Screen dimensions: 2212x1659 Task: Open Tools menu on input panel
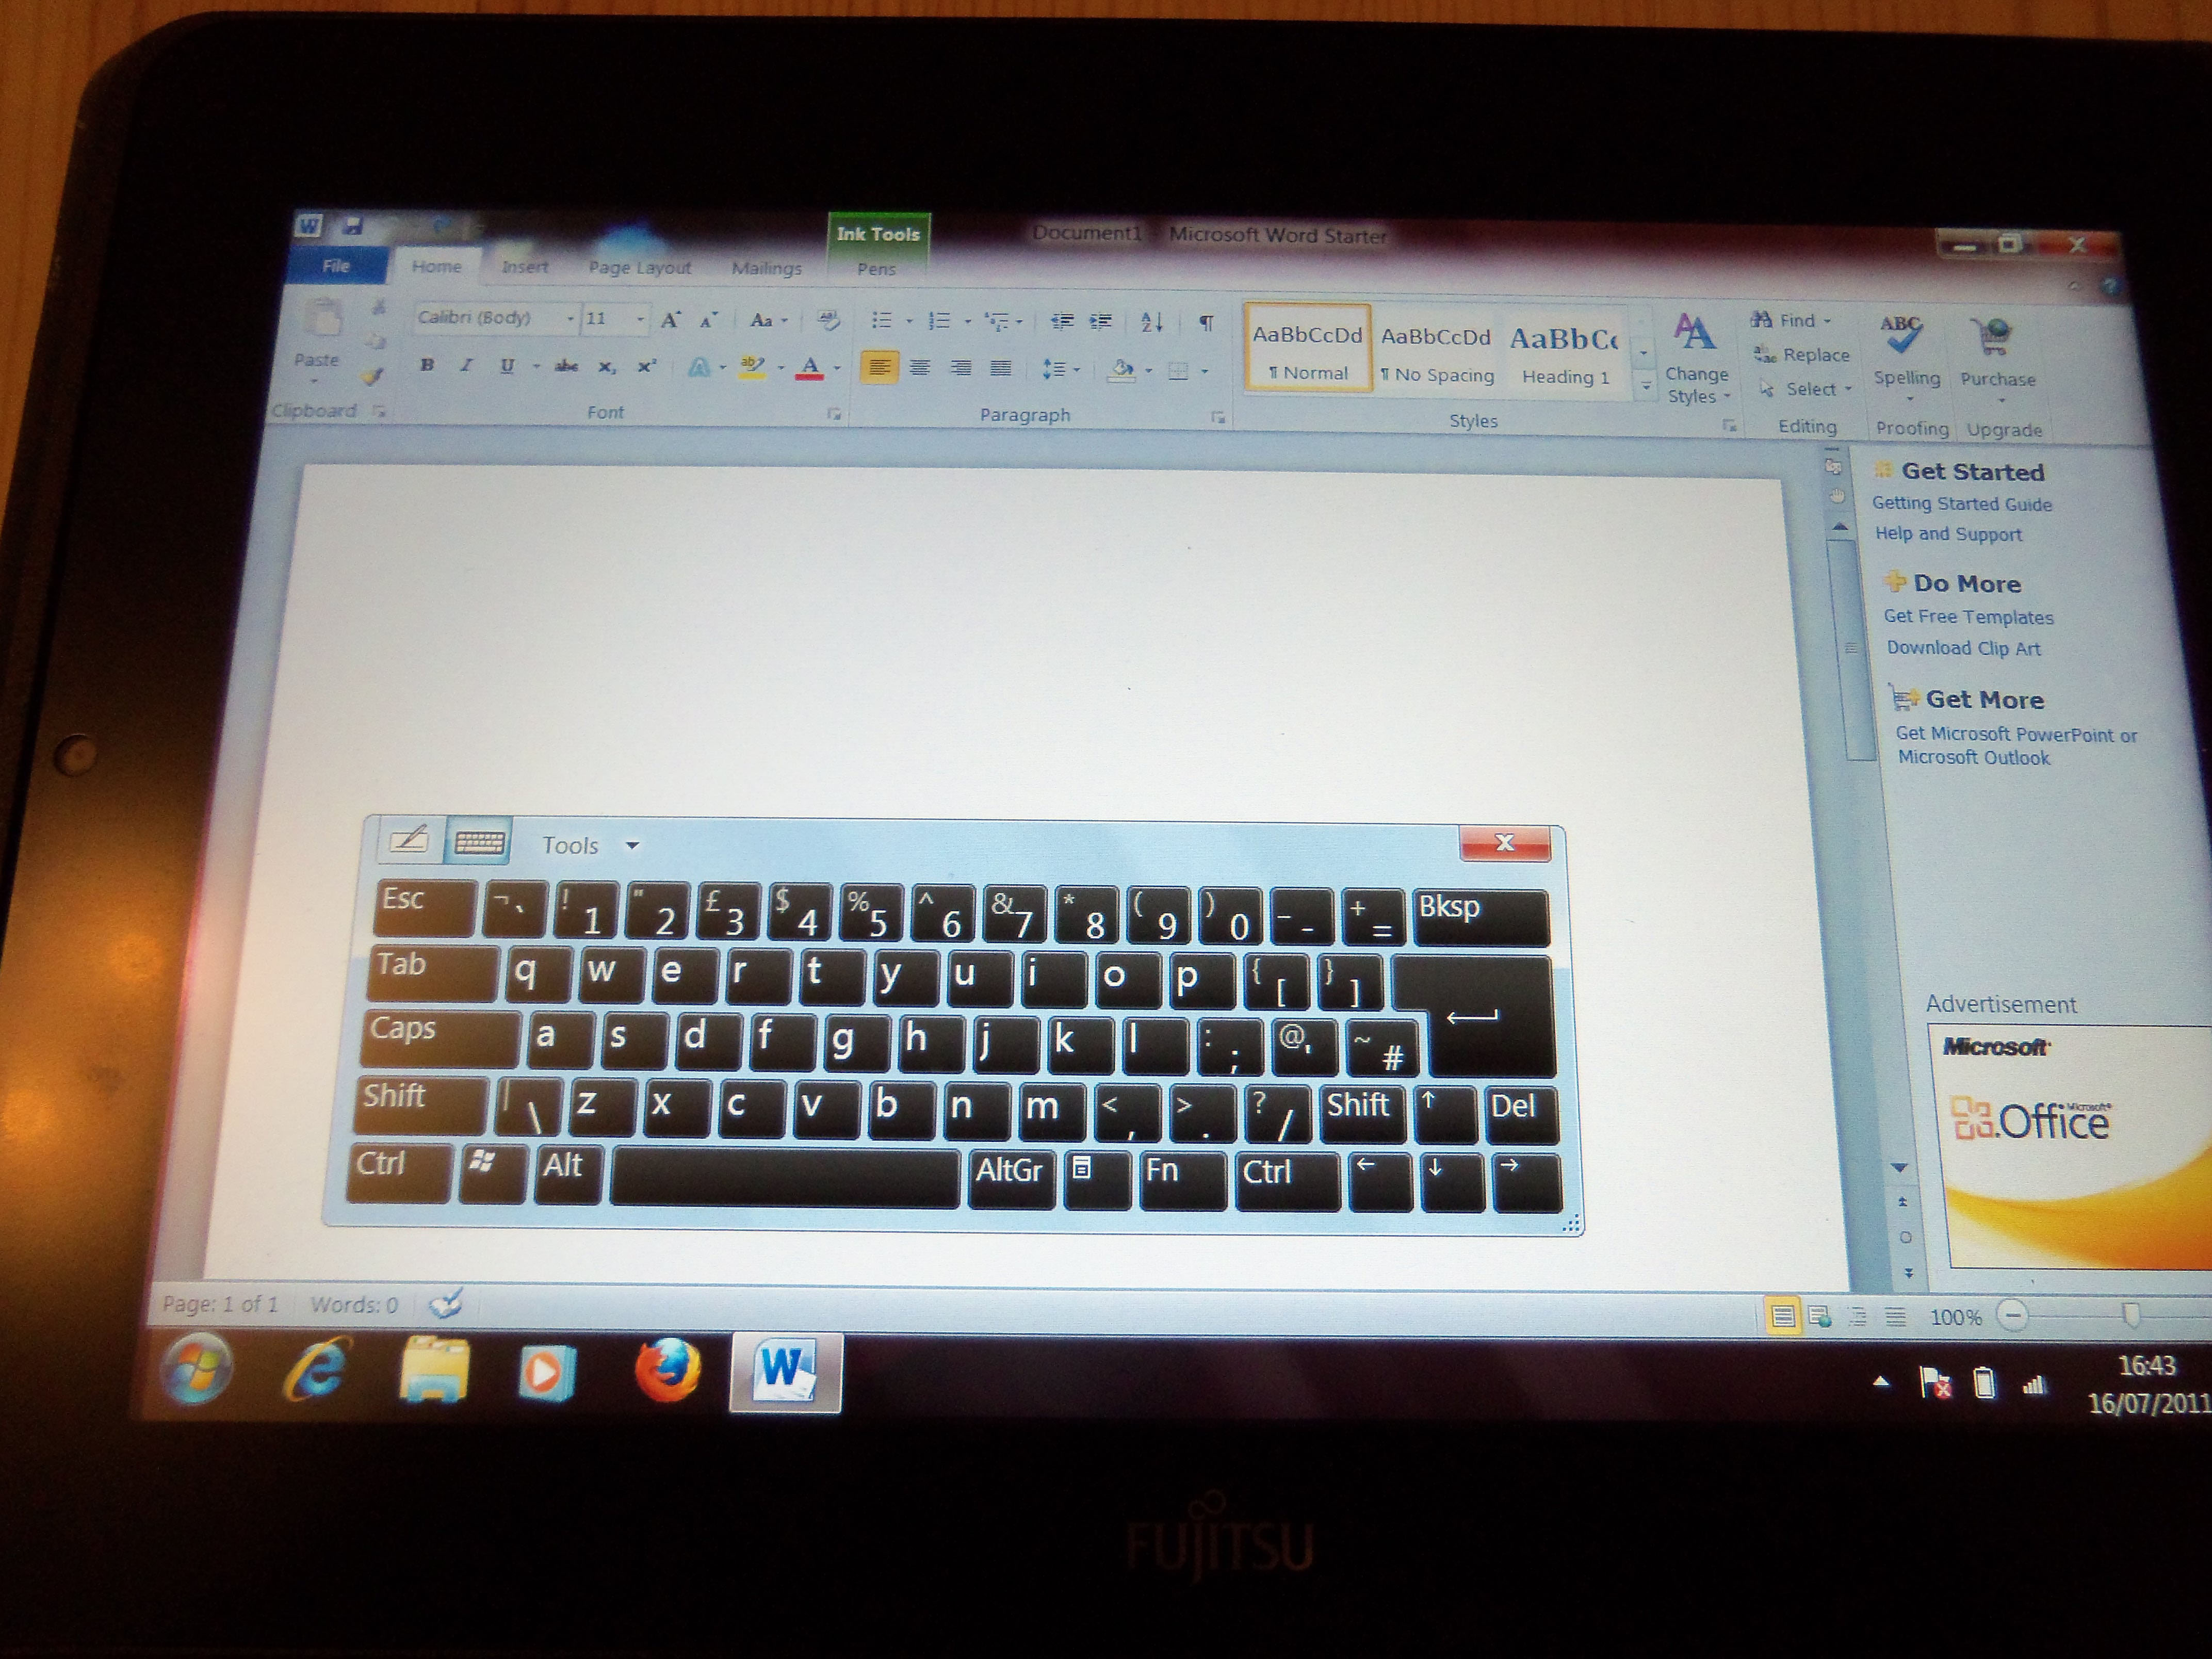pos(590,845)
